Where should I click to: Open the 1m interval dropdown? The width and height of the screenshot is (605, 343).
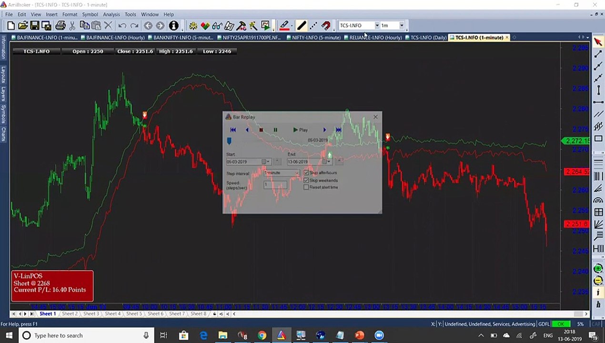click(402, 25)
